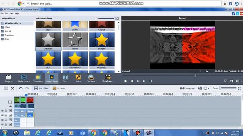
Task: Click the split clip icon
Action: [x=6, y=88]
